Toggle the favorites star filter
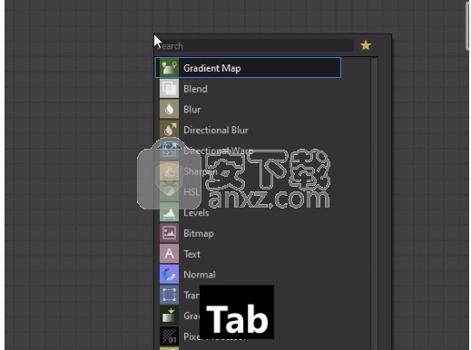Image resolution: width=471 pixels, height=350 pixels. [x=366, y=45]
